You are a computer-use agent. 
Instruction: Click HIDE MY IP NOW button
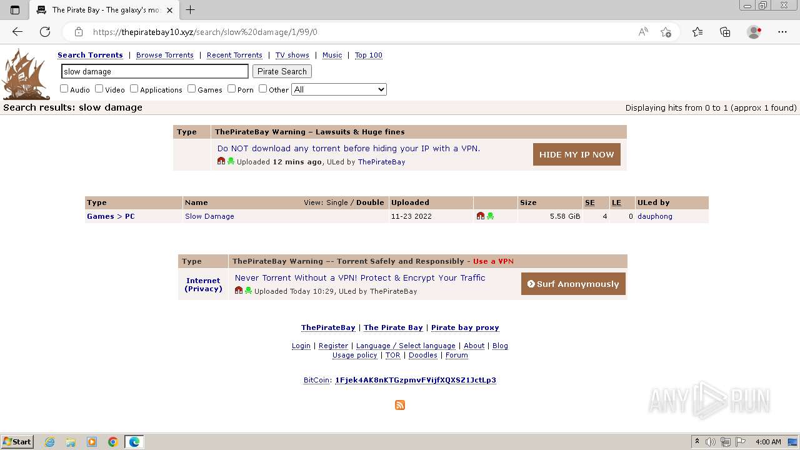point(576,154)
